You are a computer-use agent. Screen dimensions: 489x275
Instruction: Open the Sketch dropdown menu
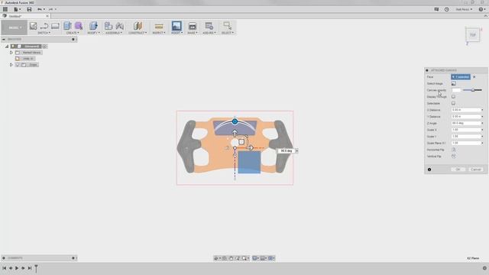click(44, 33)
